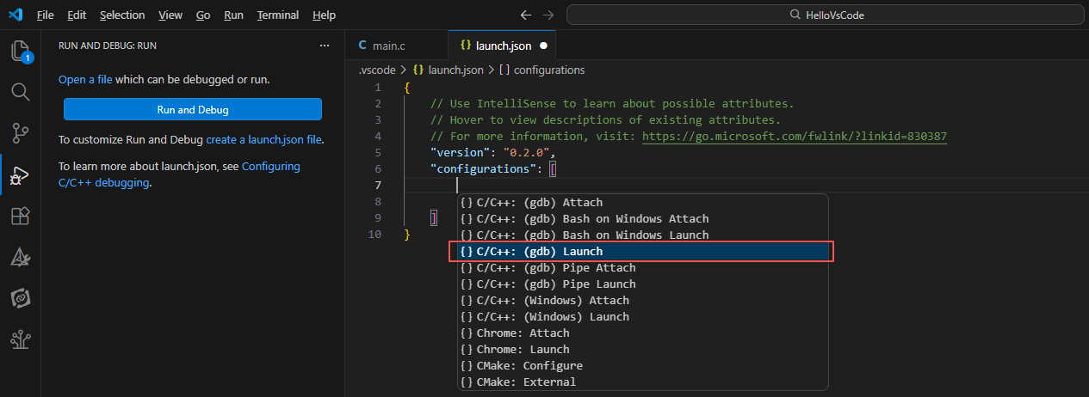The image size is (1089, 397).
Task: Click the unsaved dot on launch.json tab
Action: tap(543, 46)
